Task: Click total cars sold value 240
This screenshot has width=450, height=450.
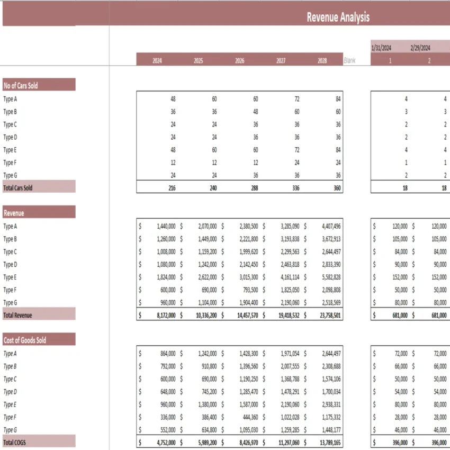Action: 213,188
